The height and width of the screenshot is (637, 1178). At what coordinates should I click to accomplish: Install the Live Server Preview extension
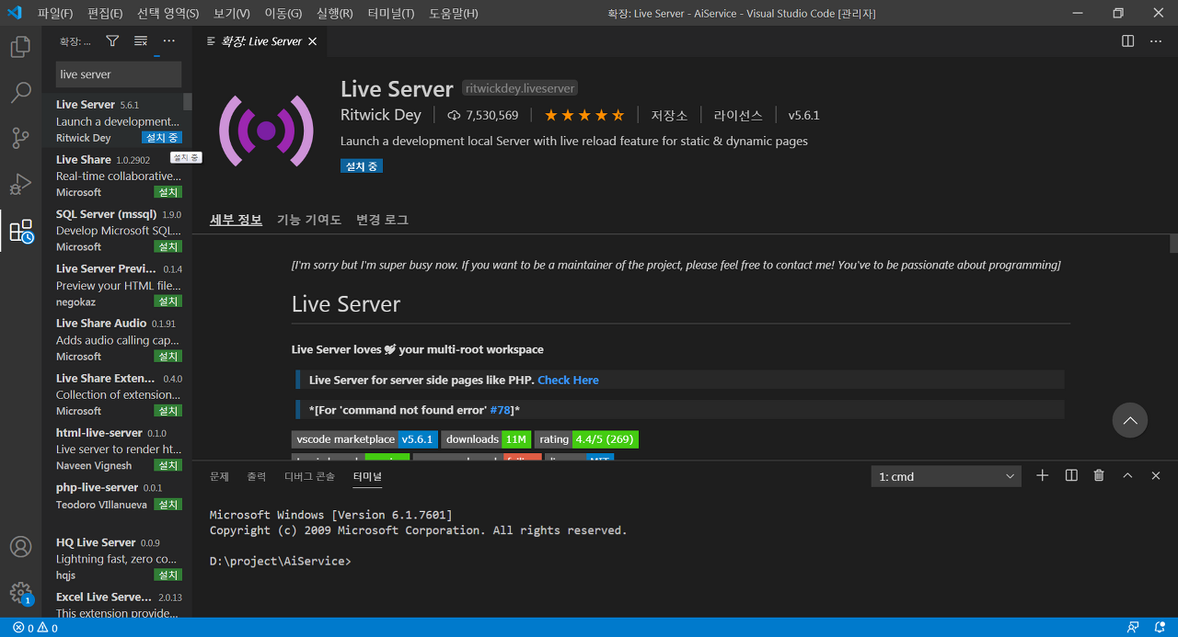tap(168, 301)
